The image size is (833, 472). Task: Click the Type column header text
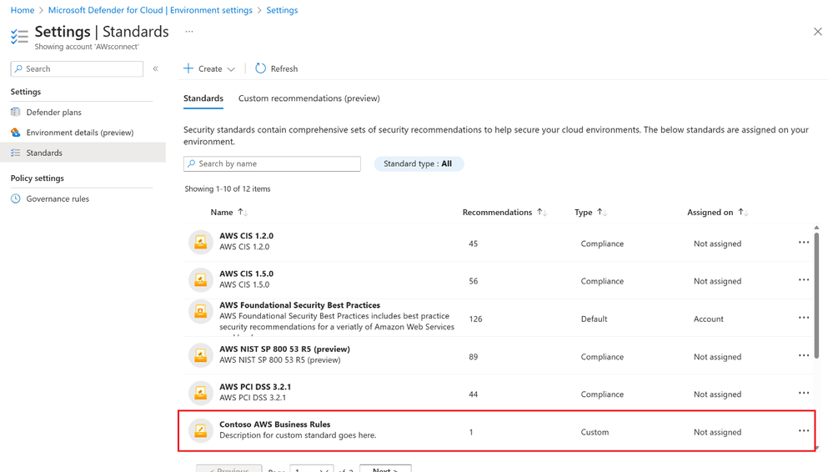pos(584,212)
